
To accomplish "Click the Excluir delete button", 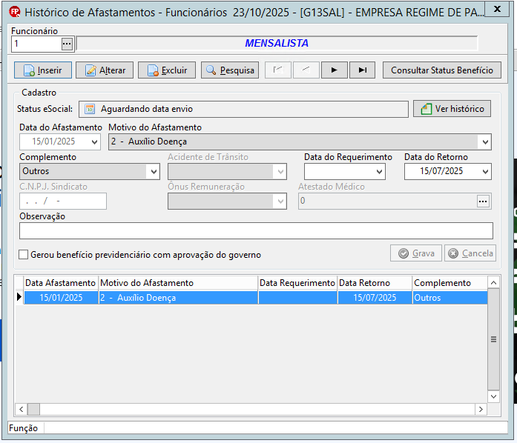I will 167,70.
